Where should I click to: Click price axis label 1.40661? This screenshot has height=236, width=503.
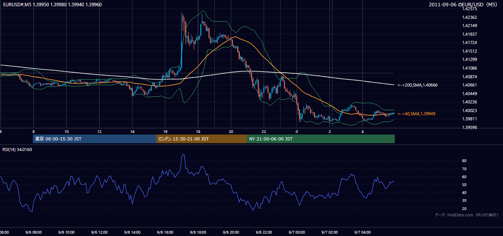(x=469, y=85)
